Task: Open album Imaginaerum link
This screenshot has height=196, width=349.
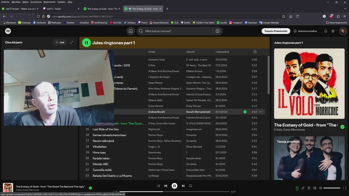Action: point(194,129)
